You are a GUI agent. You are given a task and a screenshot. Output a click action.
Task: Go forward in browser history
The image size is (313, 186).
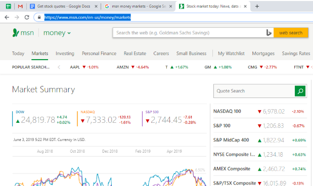(17, 17)
